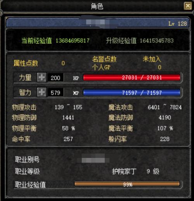Click the 智力 value field showing 579
Viewport: 194px width, 201px height.
pyautogui.click(x=55, y=92)
